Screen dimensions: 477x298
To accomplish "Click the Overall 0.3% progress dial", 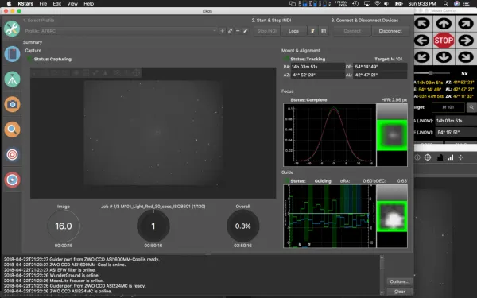I will [x=242, y=226].
